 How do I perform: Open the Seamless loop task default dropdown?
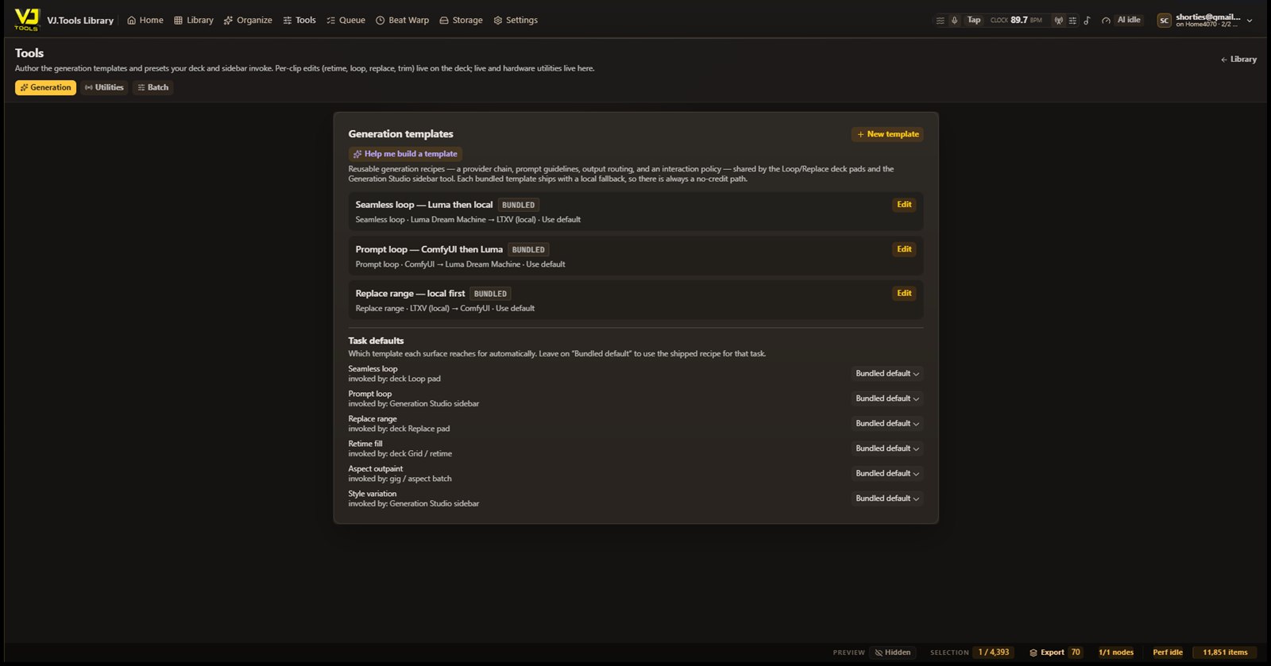[887, 374]
